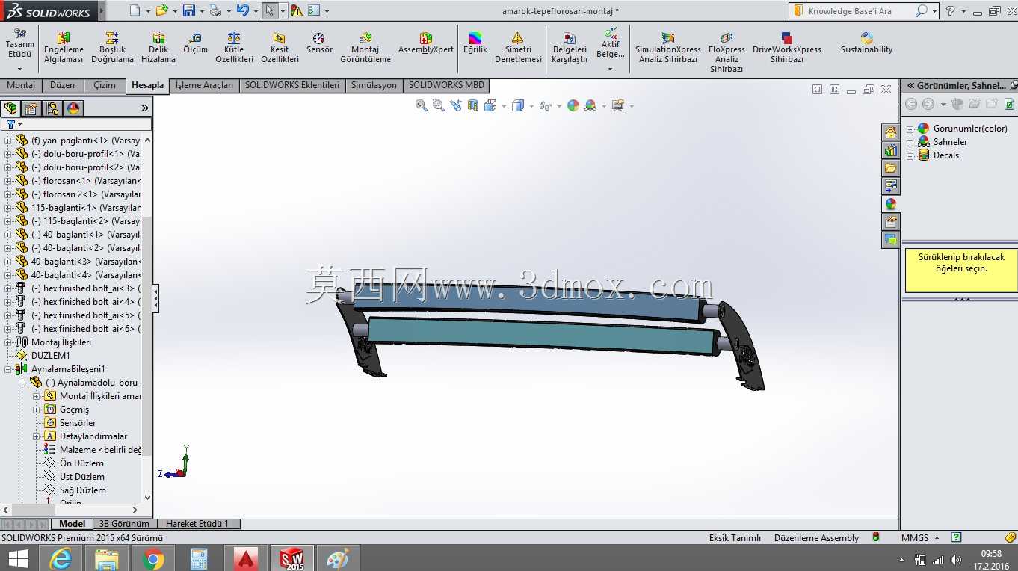Collapse the AynalamaBileşeni1 node
The image size is (1018, 571).
coord(8,369)
